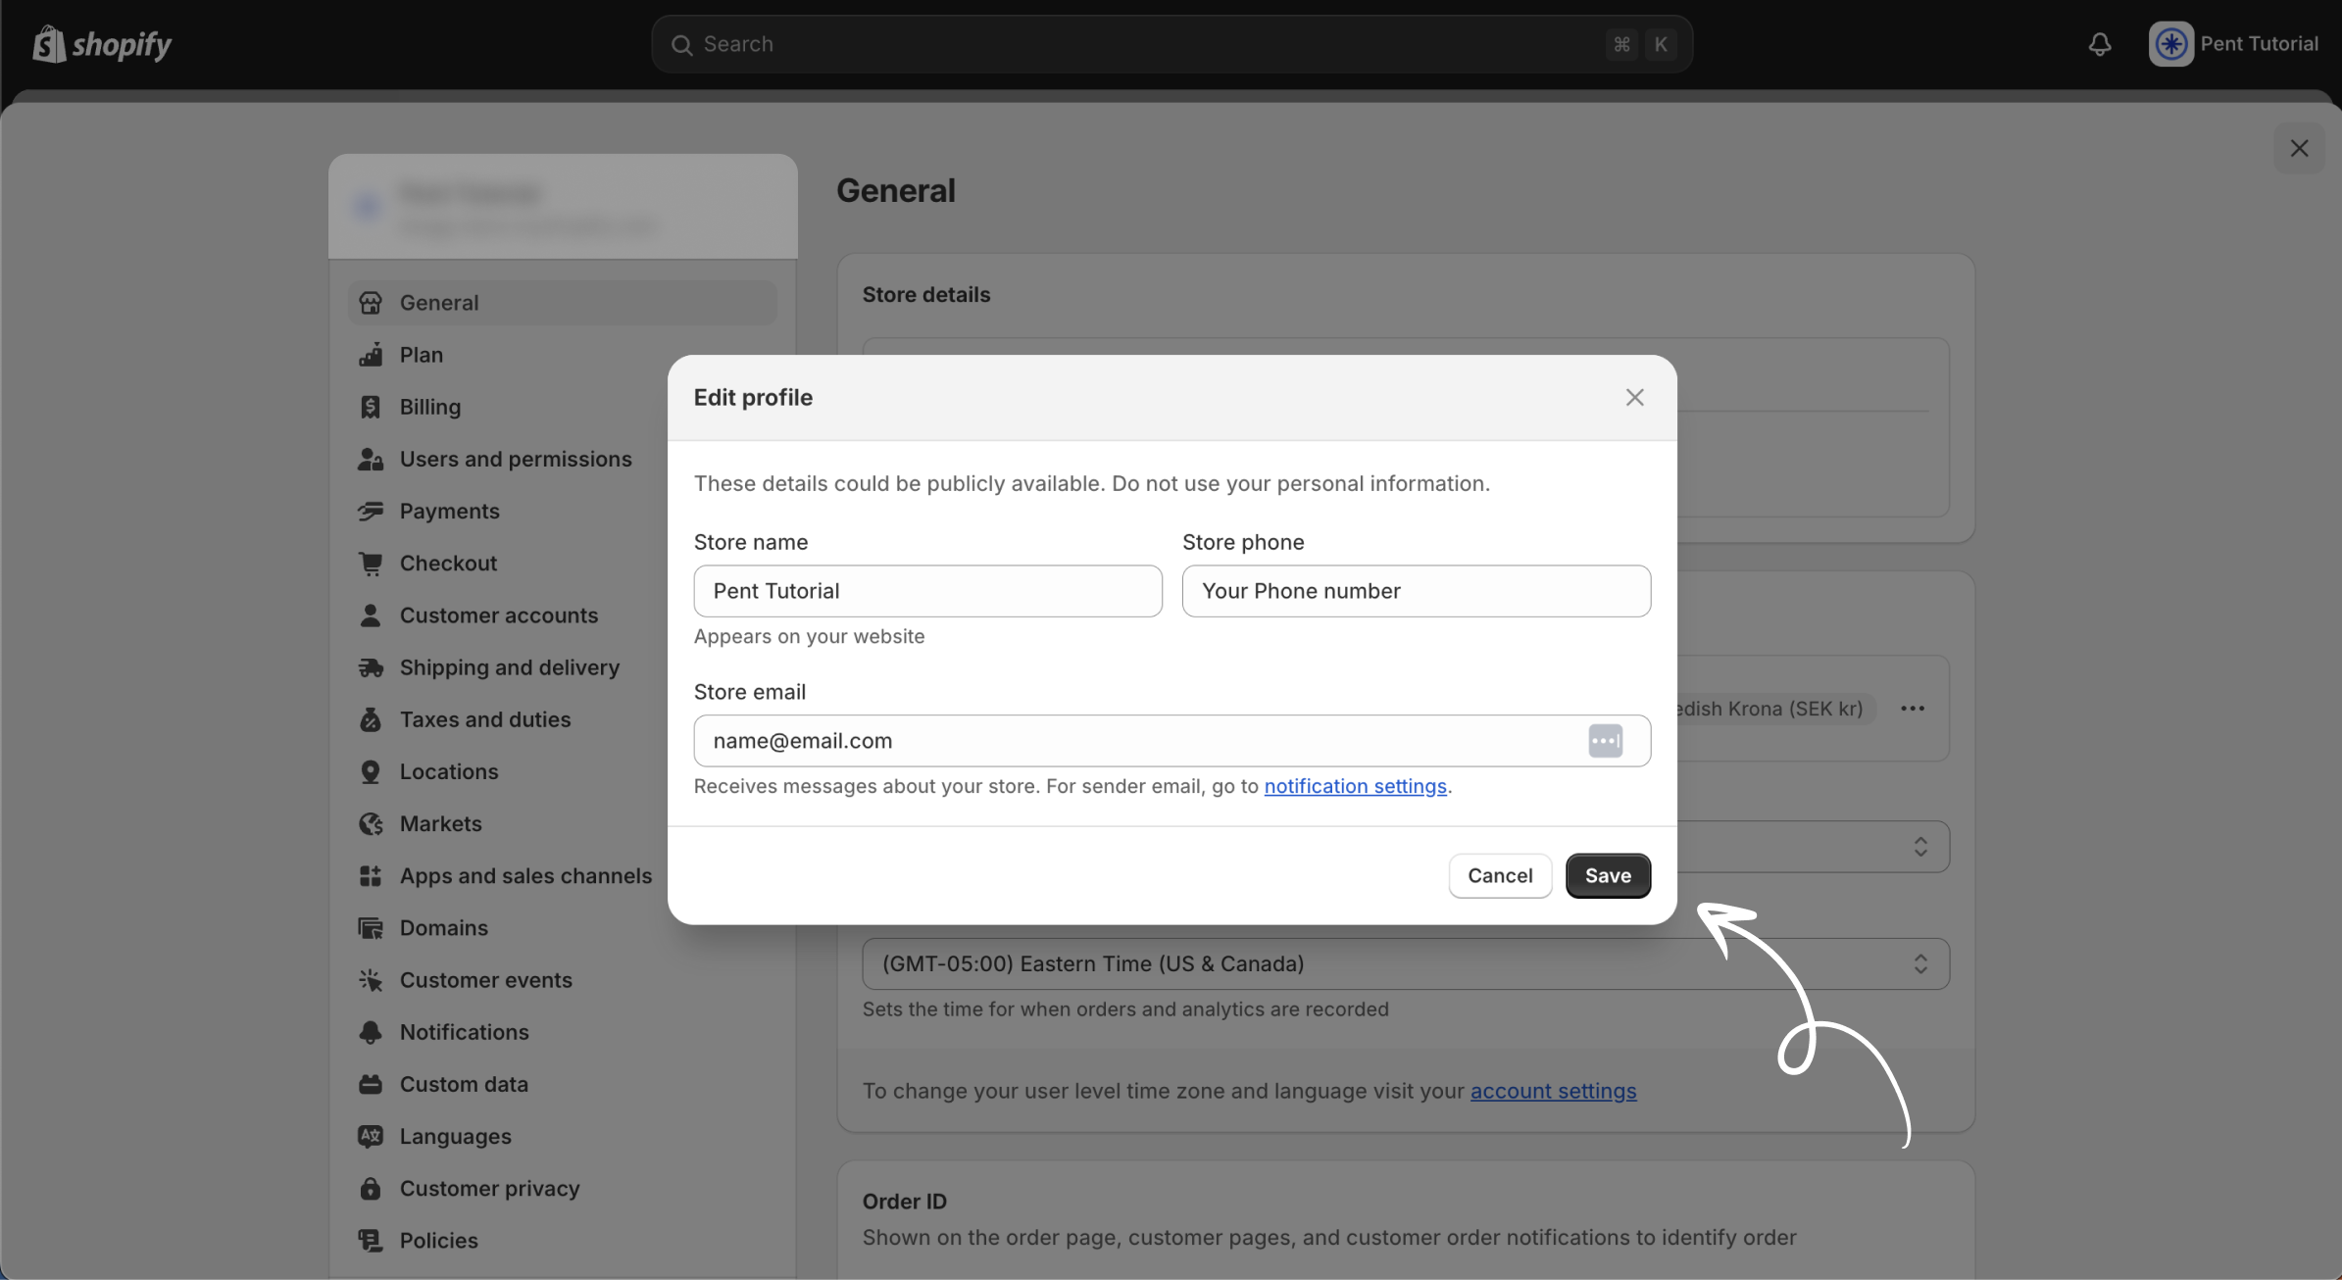The width and height of the screenshot is (2342, 1280).
Task: Cancel the Edit profile dialog
Action: pyautogui.click(x=1500, y=875)
